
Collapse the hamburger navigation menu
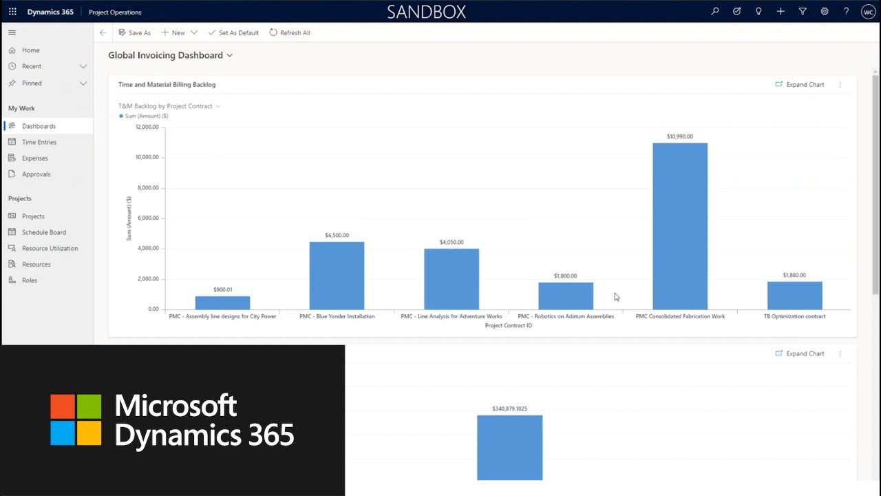12,32
